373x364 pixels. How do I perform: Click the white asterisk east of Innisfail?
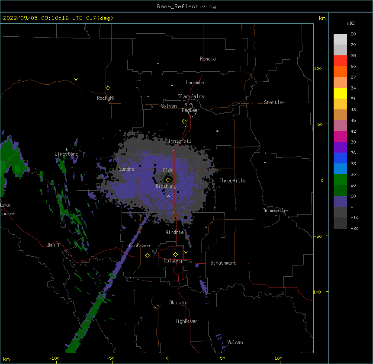pyautogui.click(x=217, y=131)
